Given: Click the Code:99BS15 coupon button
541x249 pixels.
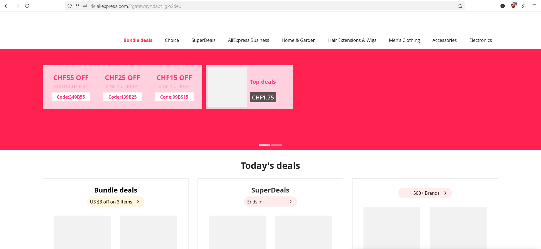Looking at the screenshot, I should click(x=174, y=97).
